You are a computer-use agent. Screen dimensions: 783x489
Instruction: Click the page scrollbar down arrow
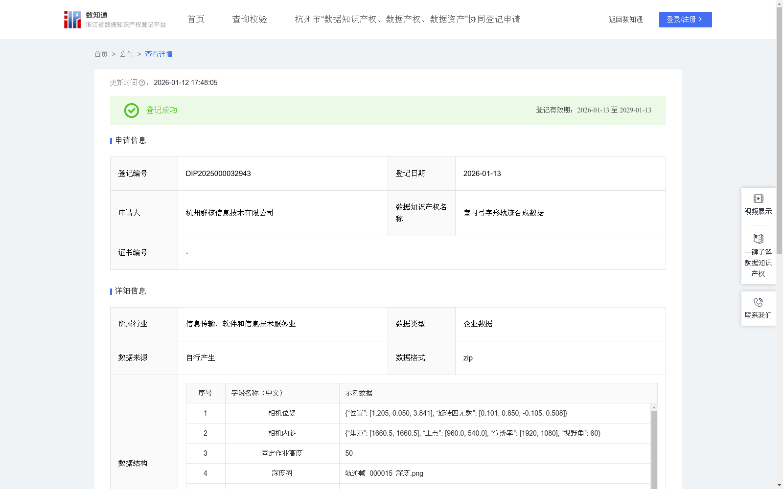coord(779,486)
